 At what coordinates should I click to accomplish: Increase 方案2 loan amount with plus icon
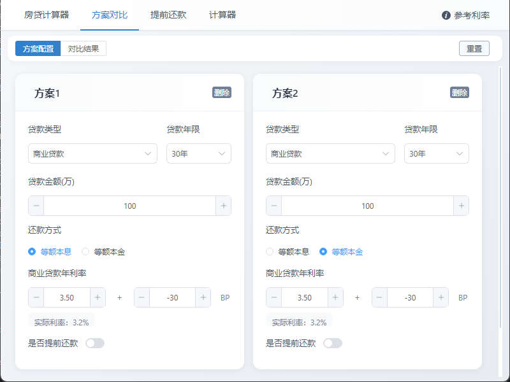pyautogui.click(x=461, y=206)
